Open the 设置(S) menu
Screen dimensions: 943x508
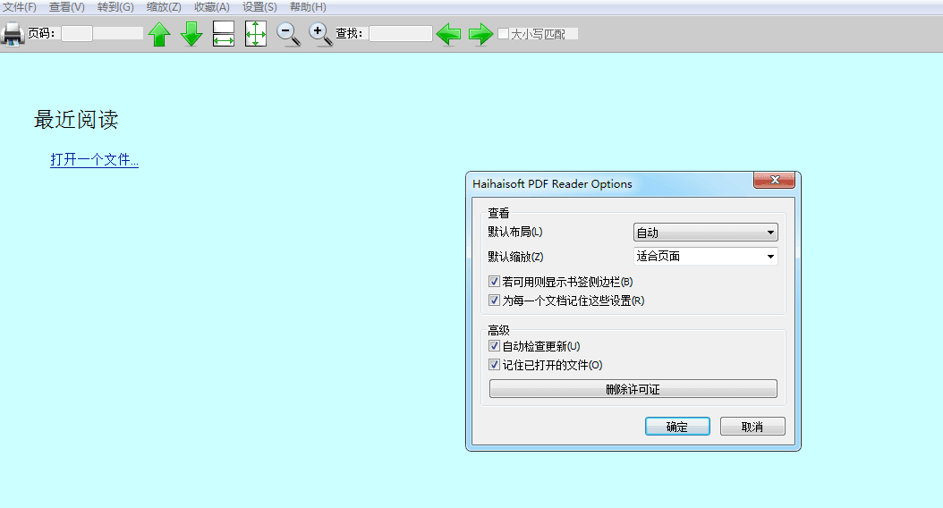(259, 7)
